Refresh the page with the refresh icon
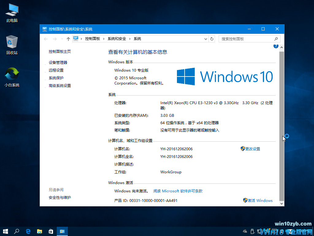314x236 pixels. click(x=212, y=39)
